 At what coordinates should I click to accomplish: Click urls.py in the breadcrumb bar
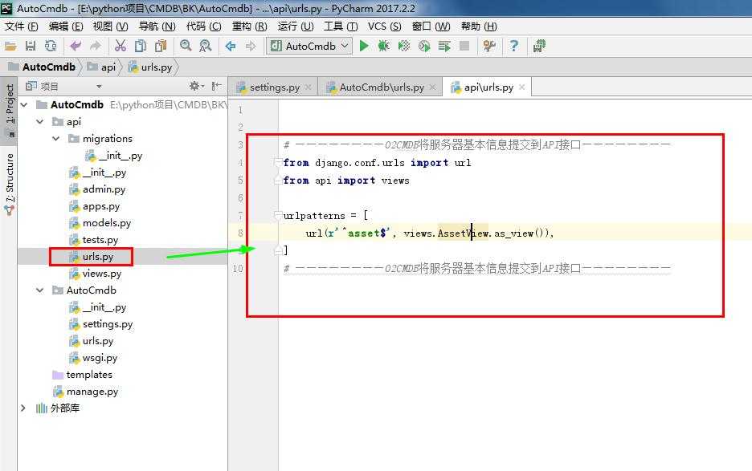point(150,67)
